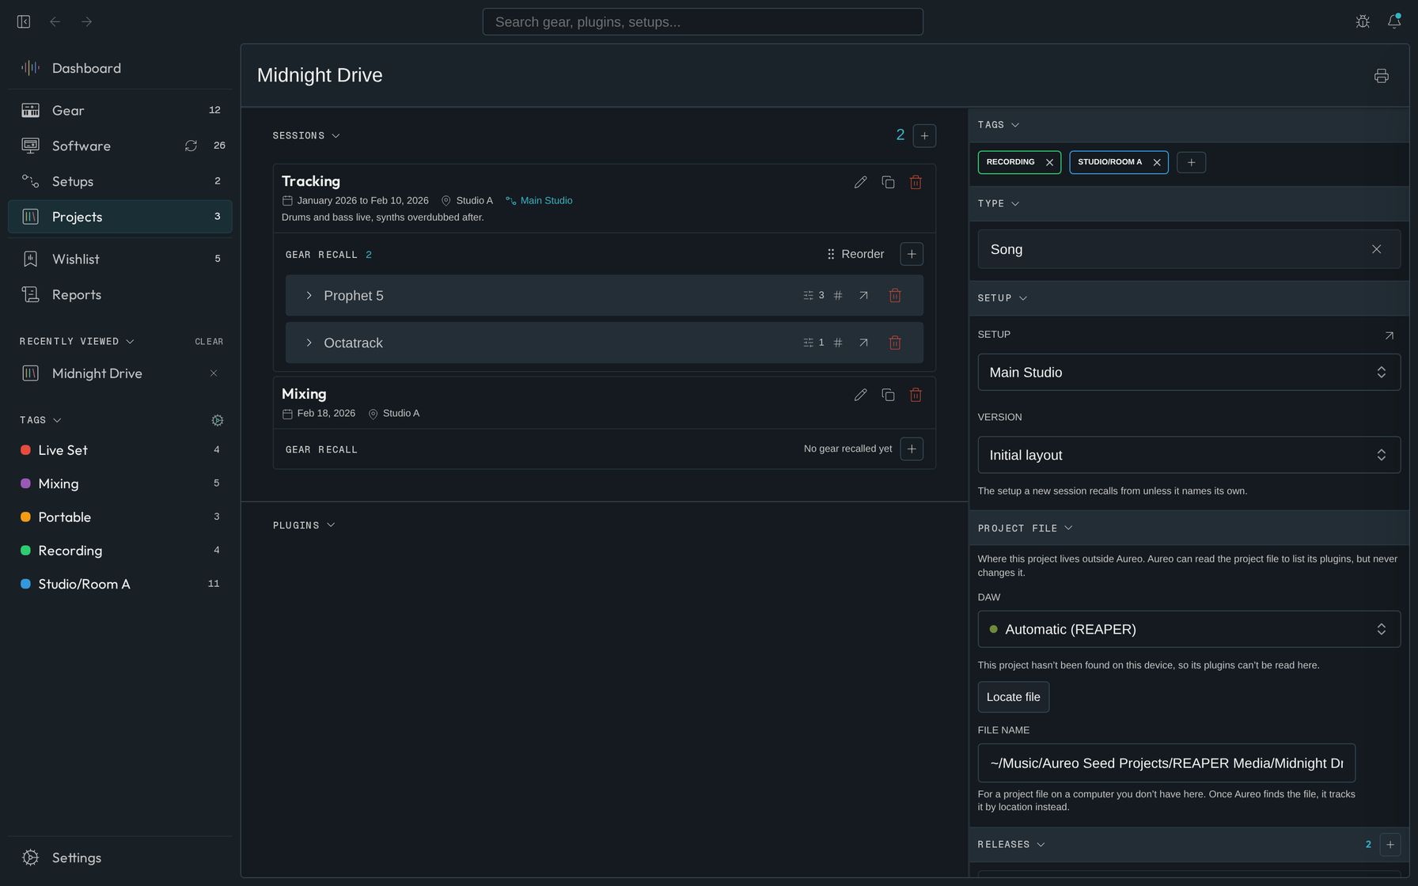Remove Prophet 5 from gear recall

click(x=895, y=296)
